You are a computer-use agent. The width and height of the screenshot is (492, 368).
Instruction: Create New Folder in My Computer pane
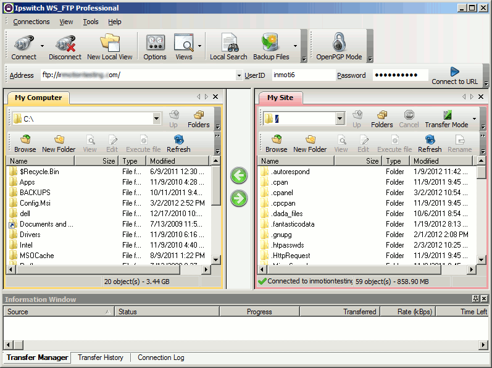59,143
